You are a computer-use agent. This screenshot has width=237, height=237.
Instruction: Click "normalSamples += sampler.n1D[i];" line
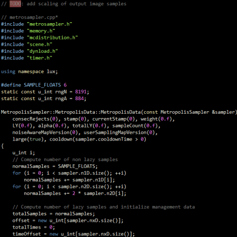coord(70,180)
